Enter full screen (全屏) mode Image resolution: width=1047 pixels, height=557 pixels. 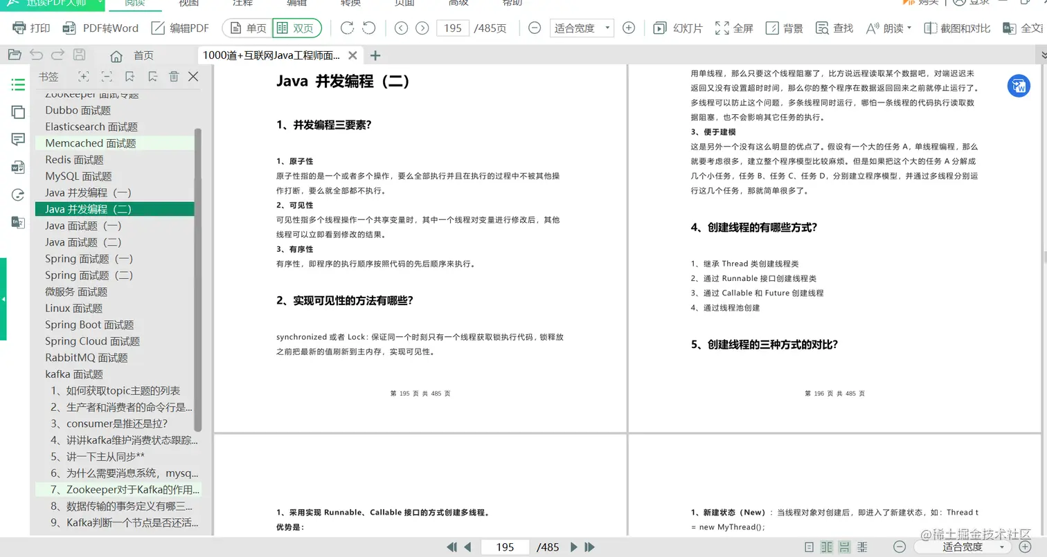click(x=734, y=28)
